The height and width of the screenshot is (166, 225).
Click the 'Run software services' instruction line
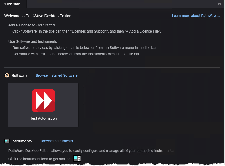[x=85, y=48]
